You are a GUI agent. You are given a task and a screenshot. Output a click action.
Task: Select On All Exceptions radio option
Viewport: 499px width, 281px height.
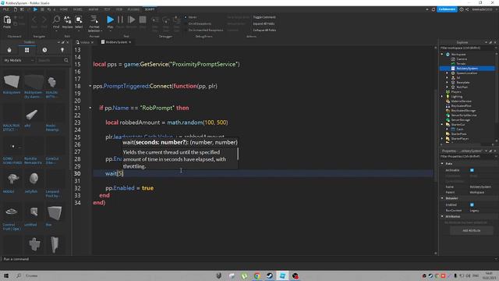point(186,23)
